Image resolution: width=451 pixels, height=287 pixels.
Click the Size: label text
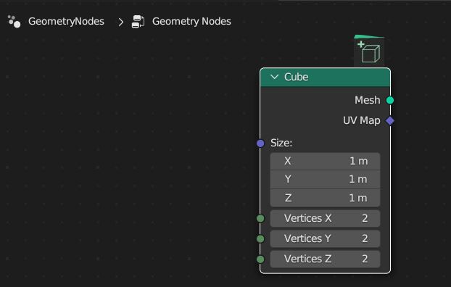point(281,143)
